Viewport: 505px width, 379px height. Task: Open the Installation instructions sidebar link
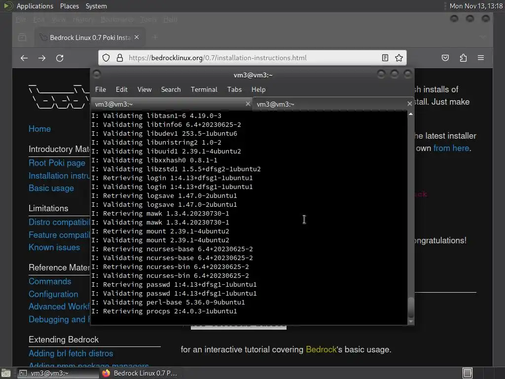(x=59, y=176)
